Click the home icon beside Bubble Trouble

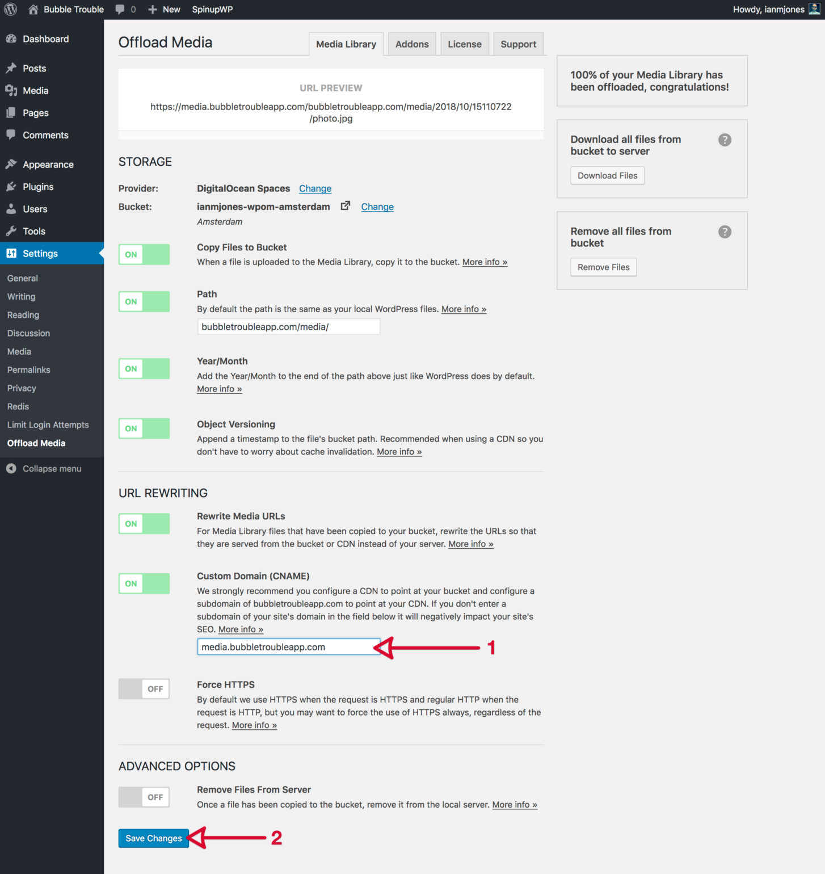tap(33, 9)
